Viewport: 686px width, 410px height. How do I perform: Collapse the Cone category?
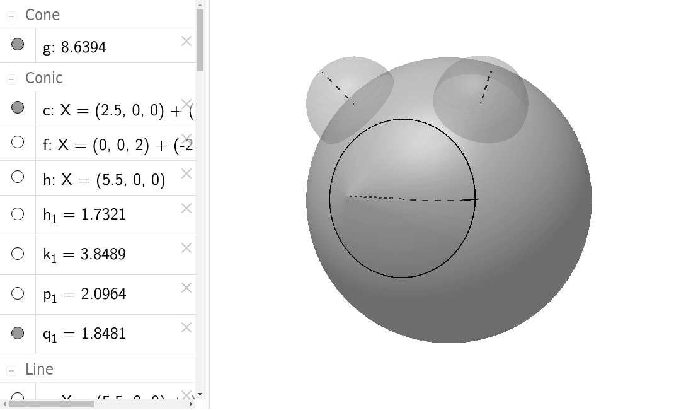tap(11, 16)
